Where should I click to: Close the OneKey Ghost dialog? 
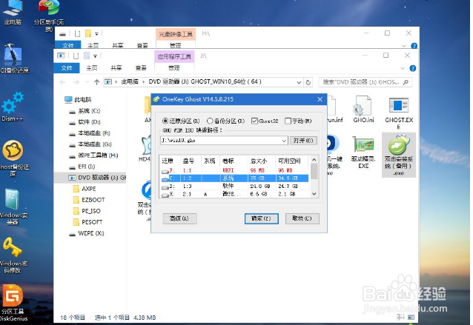tap(320, 99)
